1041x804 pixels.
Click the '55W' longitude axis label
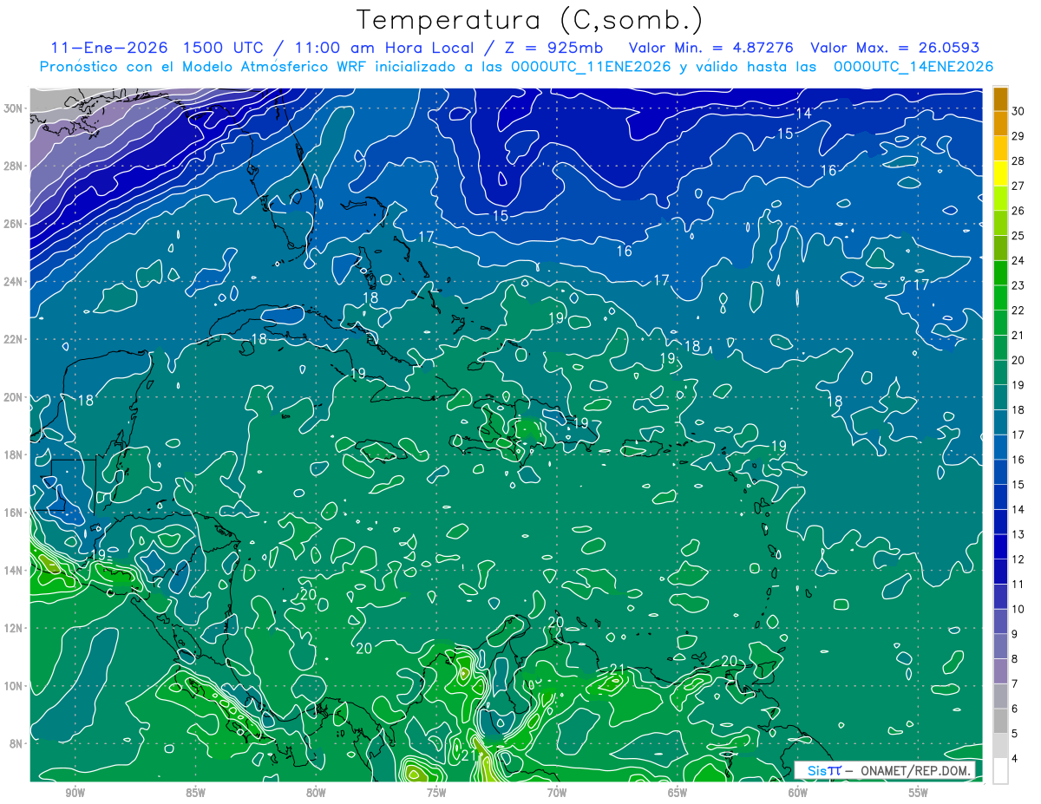click(x=919, y=793)
